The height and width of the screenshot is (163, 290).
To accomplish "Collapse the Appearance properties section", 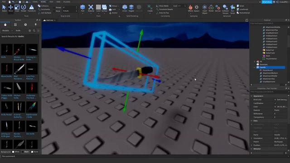I will [x=251, y=96].
